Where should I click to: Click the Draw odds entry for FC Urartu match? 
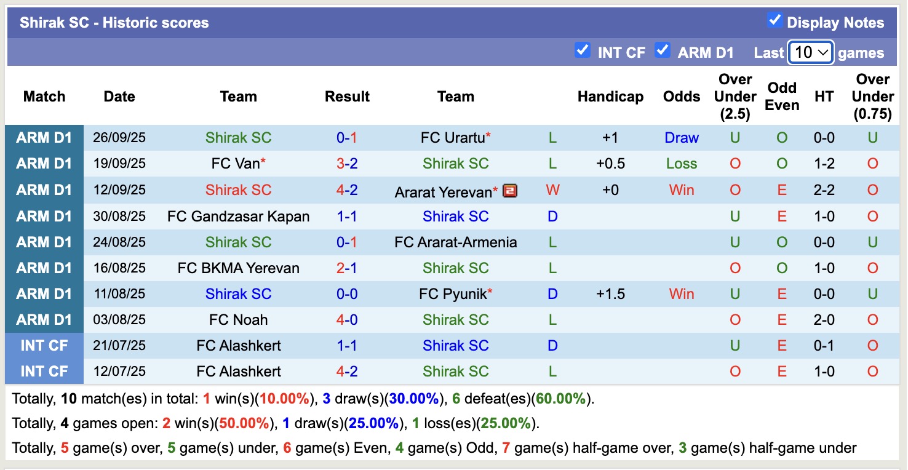(681, 138)
